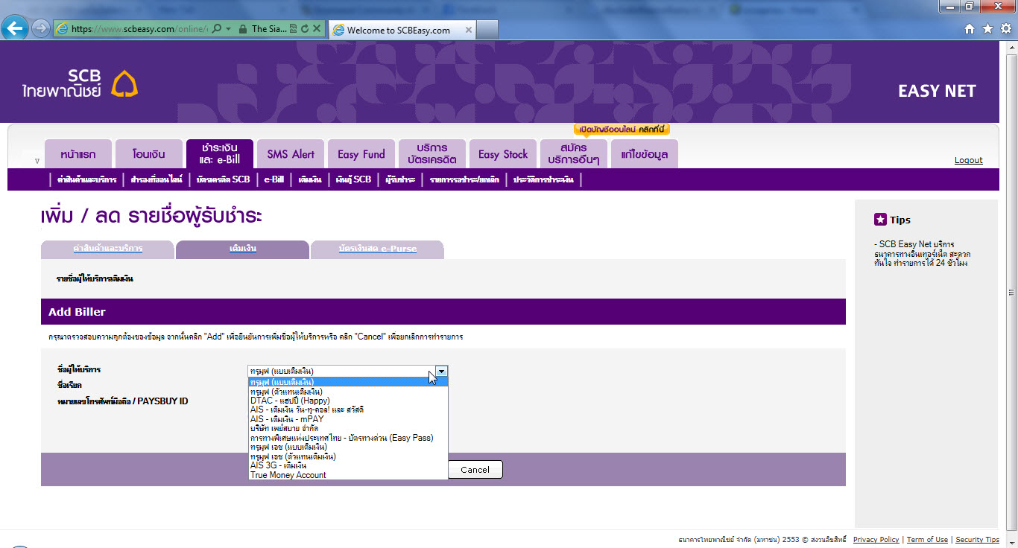This screenshot has width=1018, height=548.
Task: Open browser Tools gear icon
Action: point(1005,29)
